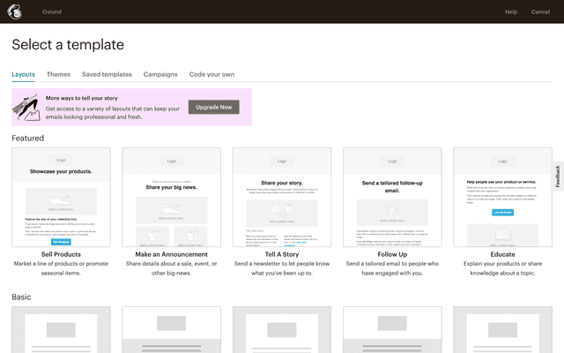Choose the fifth Basic layout thumbnail
The height and width of the screenshot is (353, 564).
click(503, 329)
